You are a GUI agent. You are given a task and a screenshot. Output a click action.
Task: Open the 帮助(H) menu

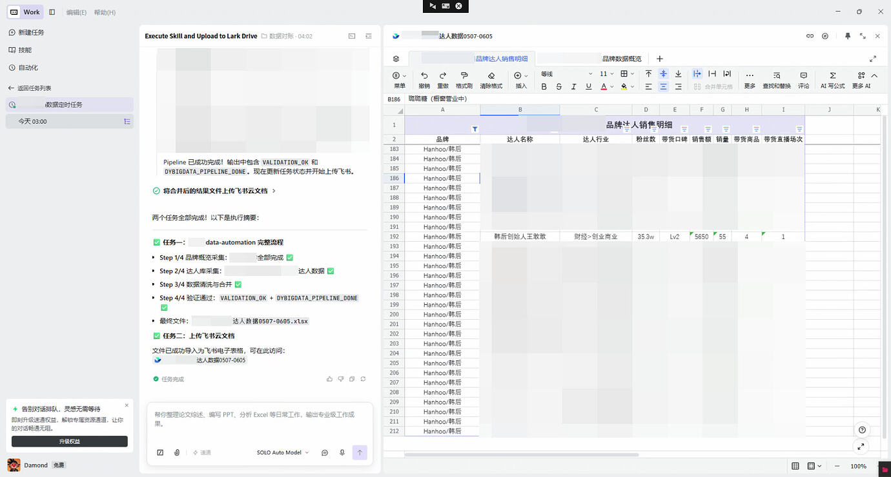coord(105,12)
